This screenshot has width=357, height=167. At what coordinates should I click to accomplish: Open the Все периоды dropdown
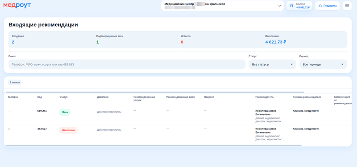(323, 64)
